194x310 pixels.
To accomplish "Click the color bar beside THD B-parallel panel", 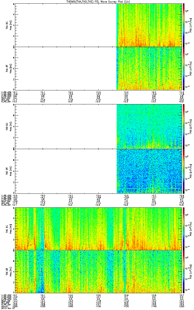I will [184, 171].
